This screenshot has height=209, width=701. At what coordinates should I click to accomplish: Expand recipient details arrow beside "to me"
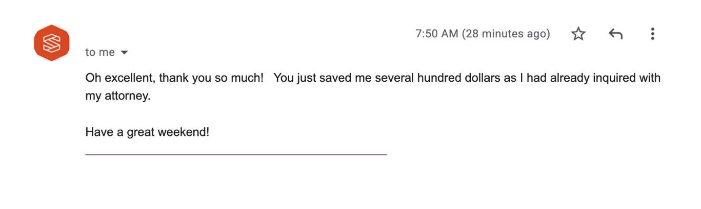click(x=124, y=53)
